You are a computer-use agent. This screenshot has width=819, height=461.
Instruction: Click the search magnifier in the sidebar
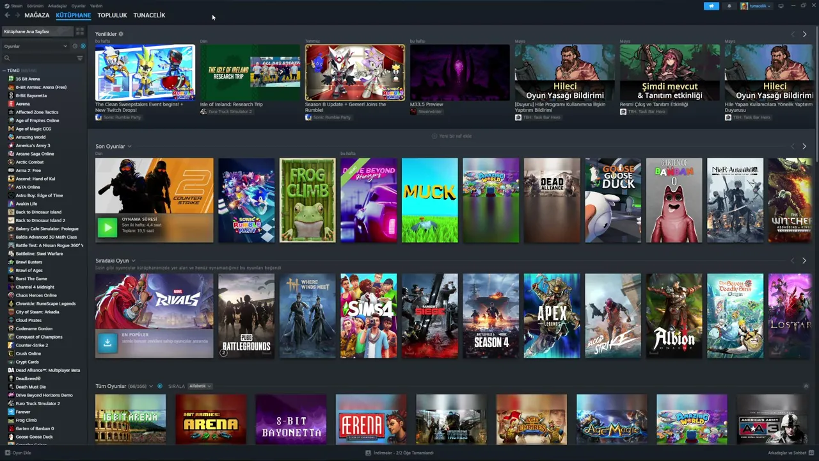pyautogui.click(x=7, y=58)
